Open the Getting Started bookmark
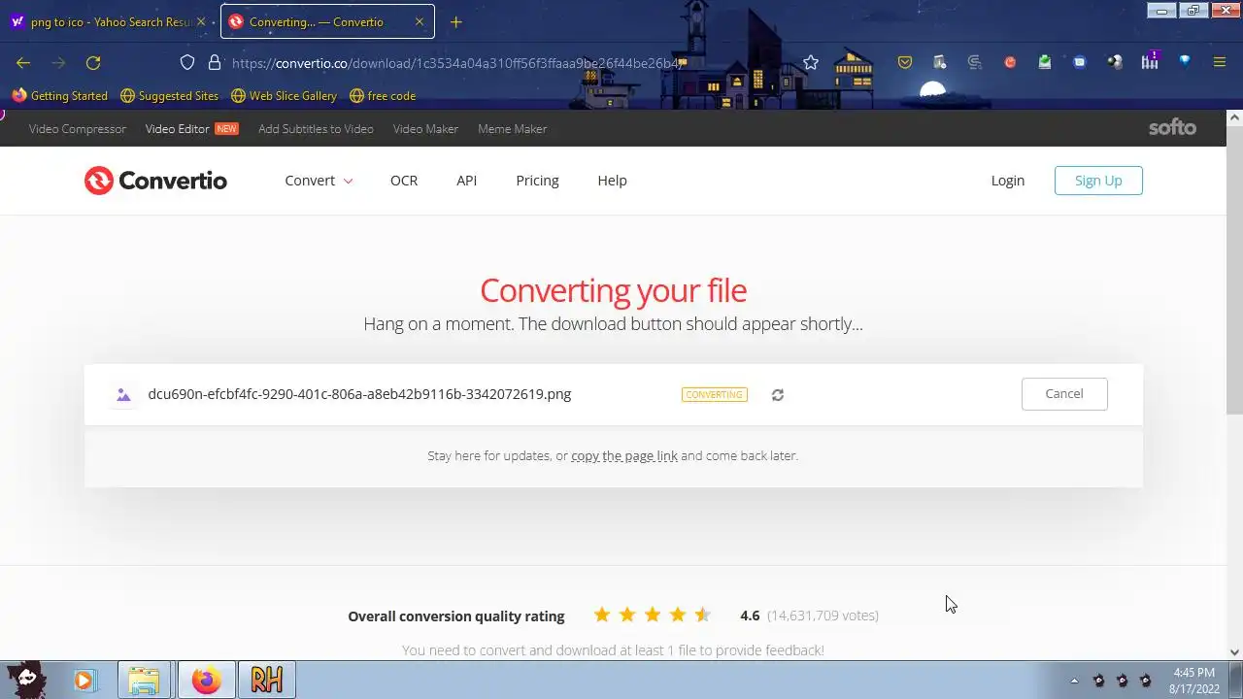The height and width of the screenshot is (699, 1243). click(x=60, y=95)
